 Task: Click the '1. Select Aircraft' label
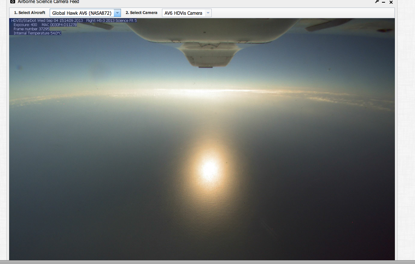click(30, 13)
